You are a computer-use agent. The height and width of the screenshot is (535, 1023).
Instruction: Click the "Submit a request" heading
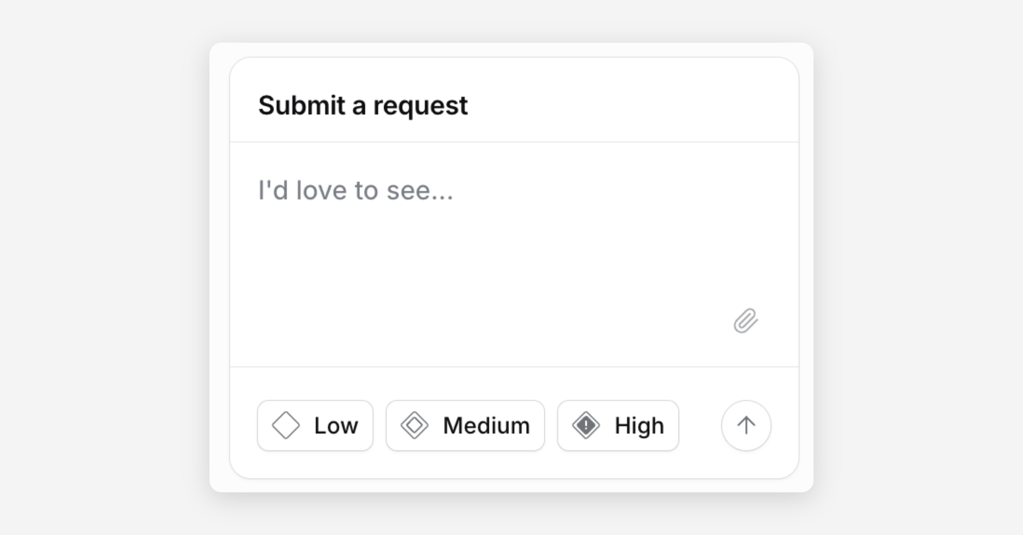[363, 105]
